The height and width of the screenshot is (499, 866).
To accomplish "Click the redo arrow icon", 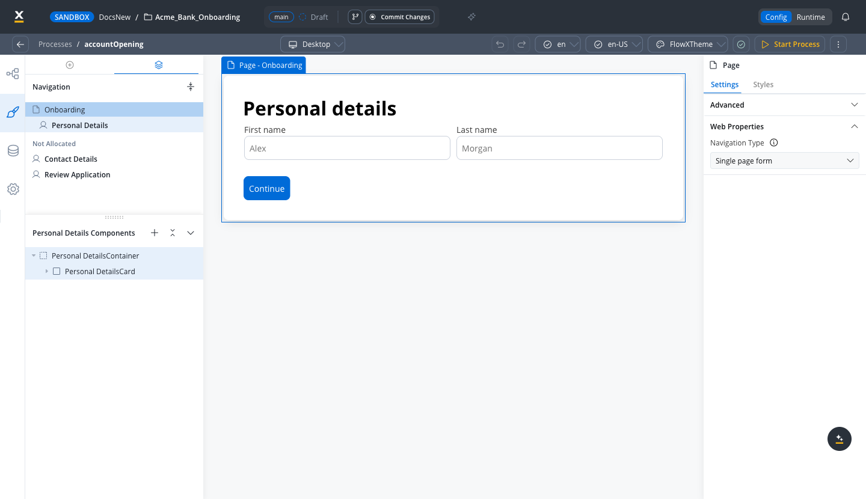I will 521,44.
